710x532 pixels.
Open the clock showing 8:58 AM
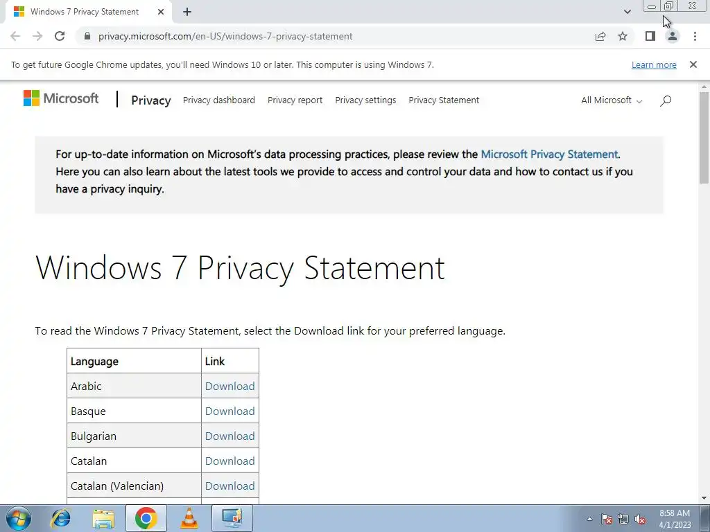[675, 519]
